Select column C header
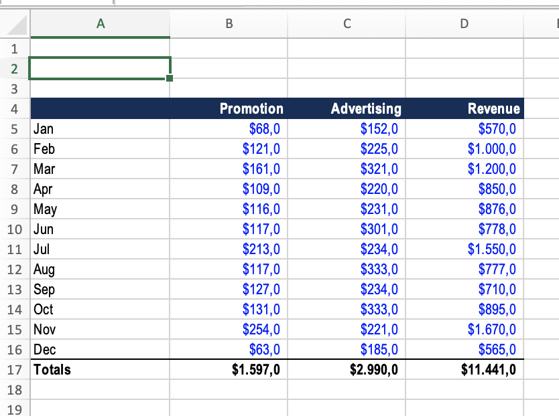This screenshot has height=416, width=559. 347,23
